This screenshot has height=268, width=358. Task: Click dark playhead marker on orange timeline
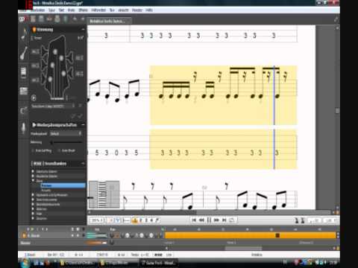[x=277, y=235]
